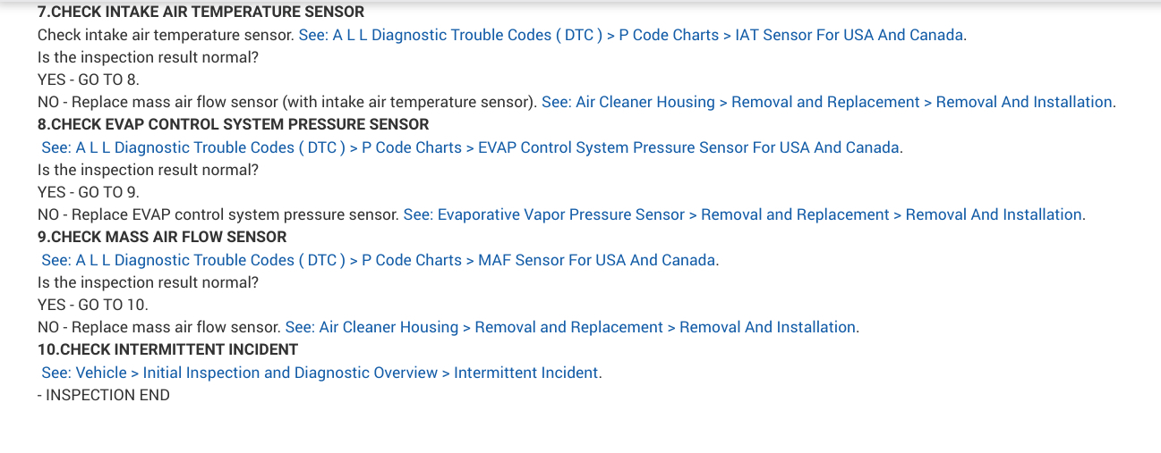Viewport: 1161px width, 453px height.
Task: Click the '8.CHECK EVAP CONTROL SYSTEM PRESSURE SENSOR' heading
Action: click(233, 124)
